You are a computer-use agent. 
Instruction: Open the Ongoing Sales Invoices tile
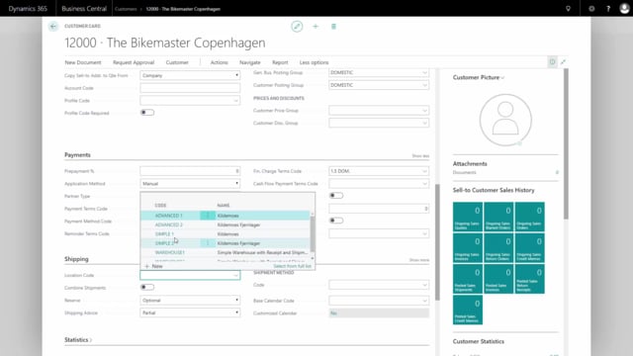(468, 248)
